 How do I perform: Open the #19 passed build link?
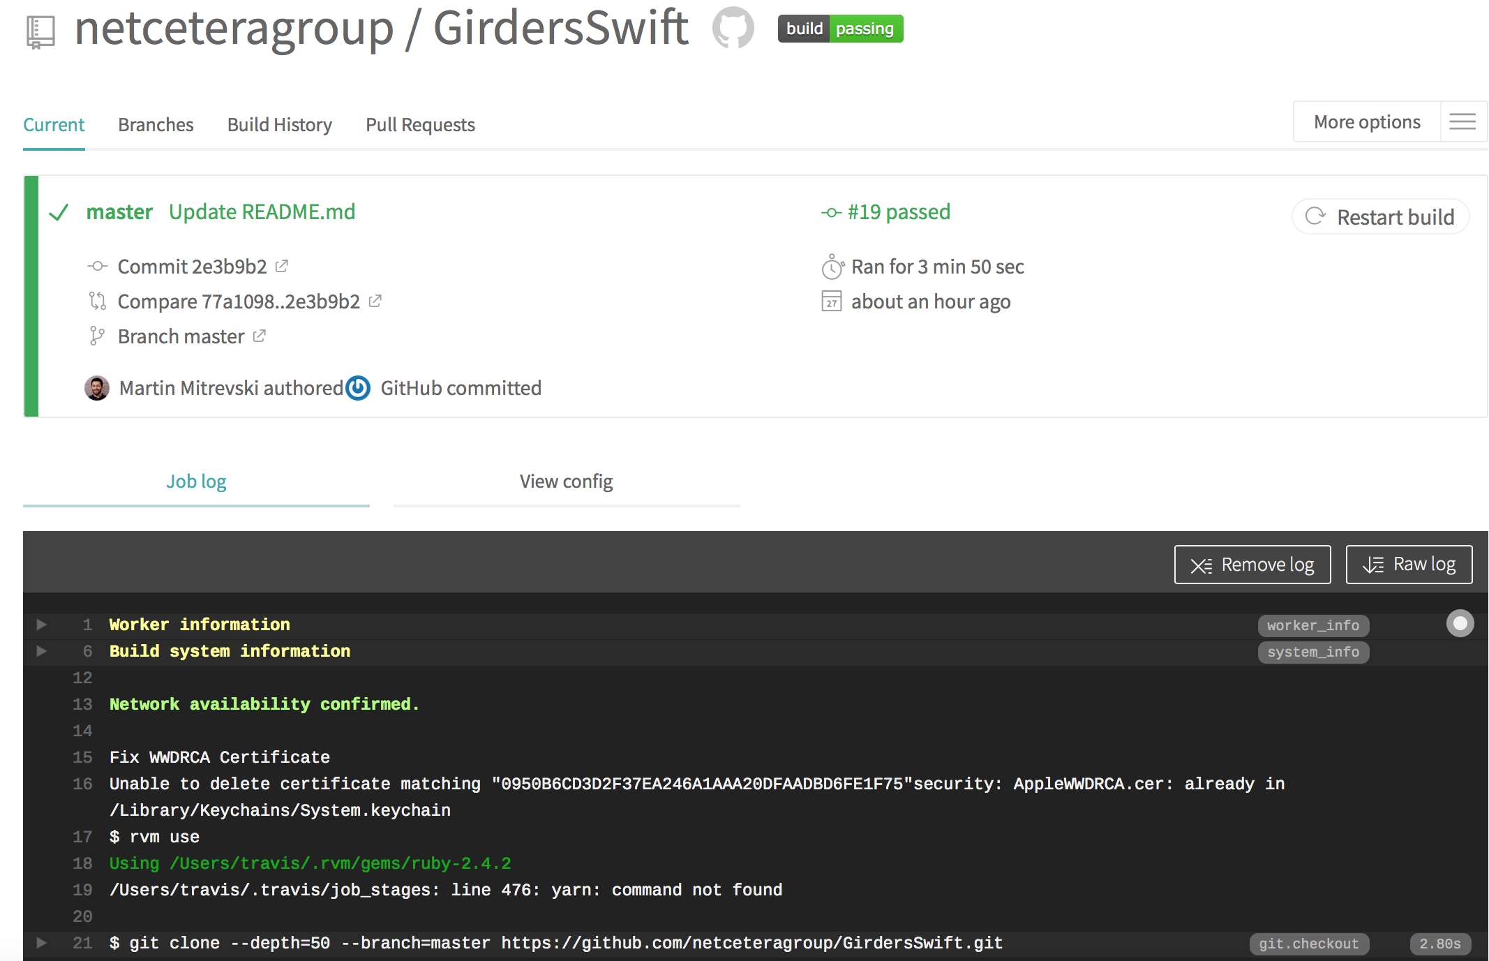click(898, 211)
